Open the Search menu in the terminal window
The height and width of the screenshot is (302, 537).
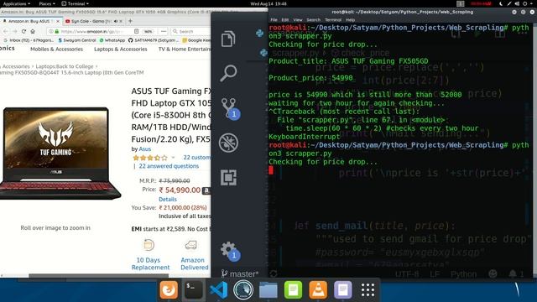313,20
